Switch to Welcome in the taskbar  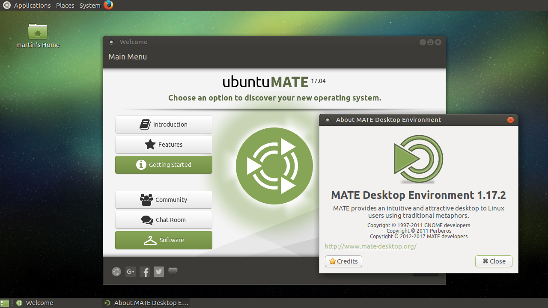point(57,303)
